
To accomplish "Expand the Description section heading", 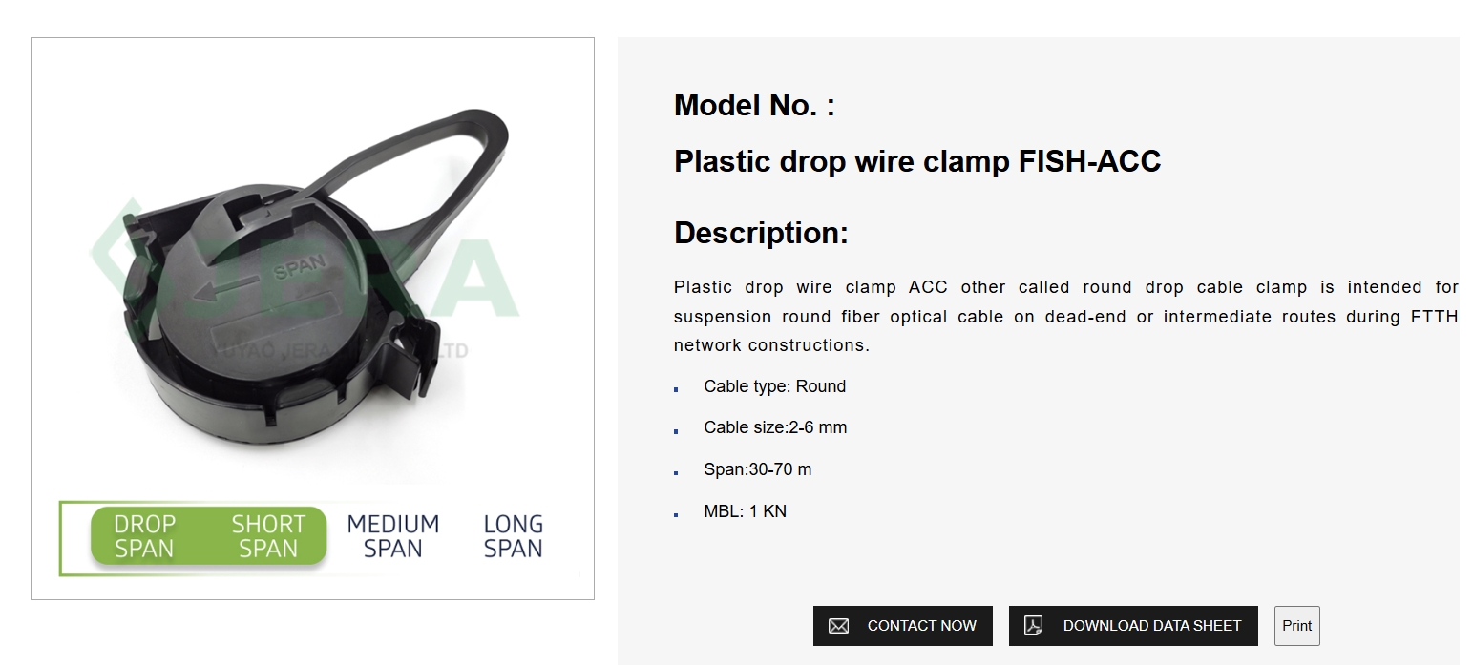I will pos(761,232).
